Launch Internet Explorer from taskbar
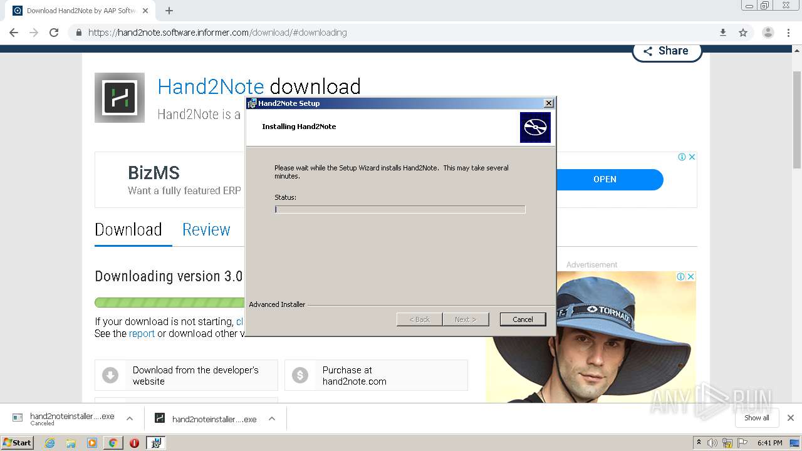 click(49, 443)
